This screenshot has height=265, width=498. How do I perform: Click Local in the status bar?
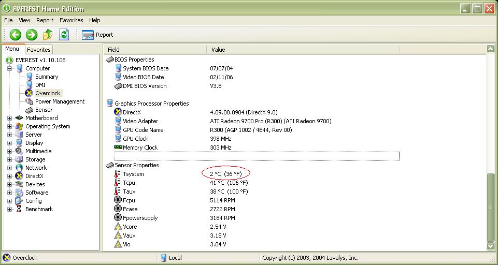[175, 258]
